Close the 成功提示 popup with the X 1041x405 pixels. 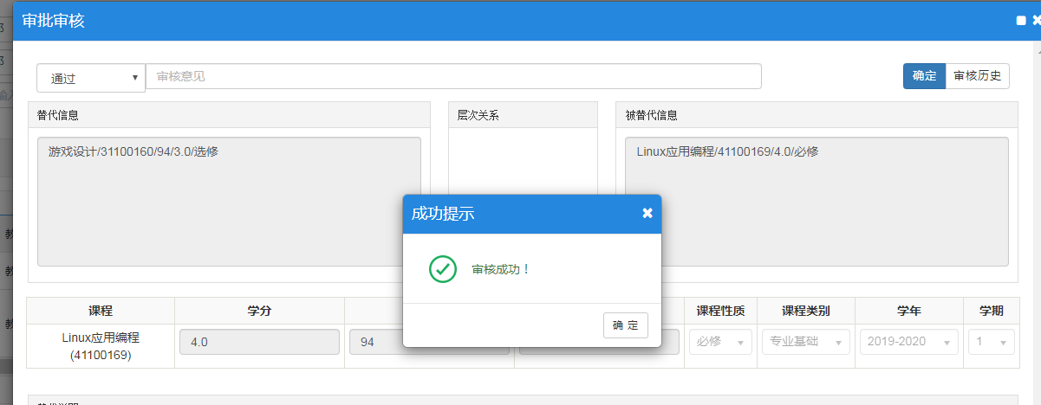[647, 214]
